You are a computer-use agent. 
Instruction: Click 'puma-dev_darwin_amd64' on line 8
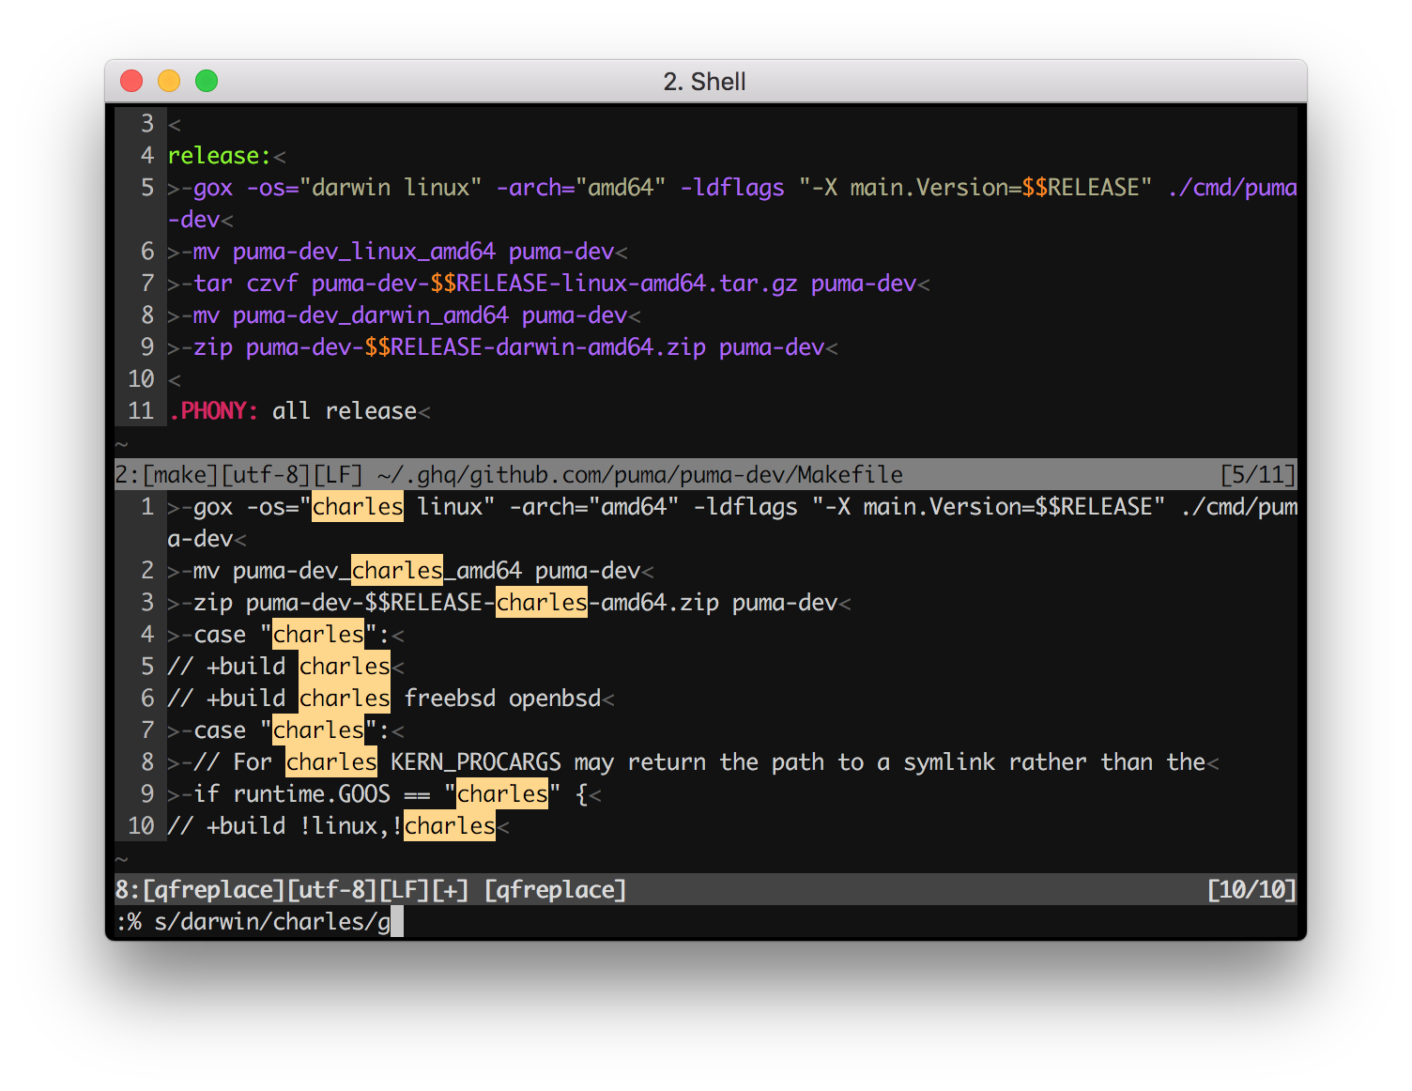coord(371,315)
